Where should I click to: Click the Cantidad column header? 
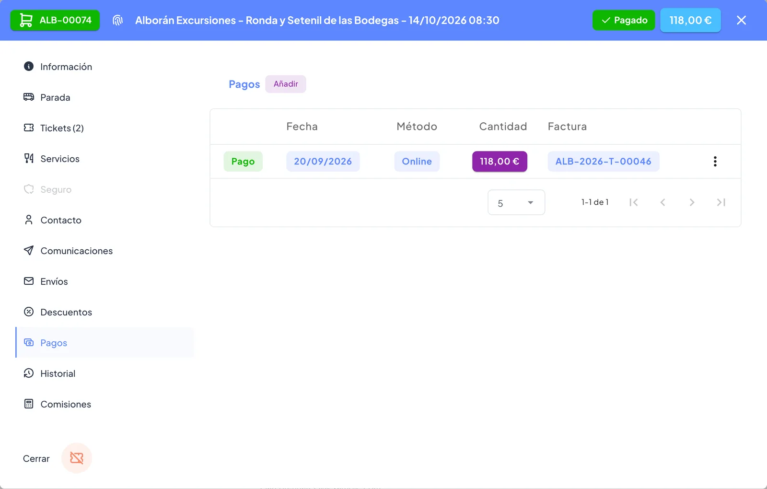click(503, 127)
